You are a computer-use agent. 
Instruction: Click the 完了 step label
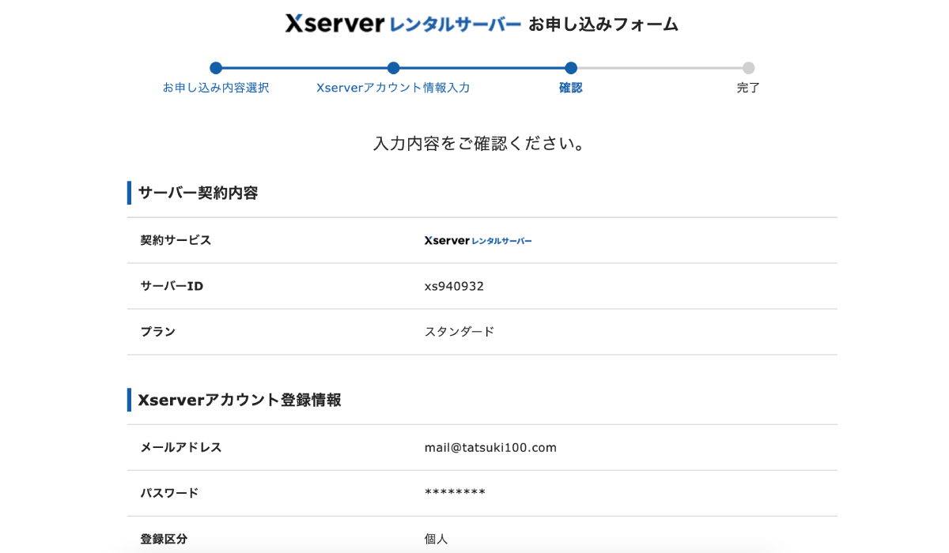[748, 88]
